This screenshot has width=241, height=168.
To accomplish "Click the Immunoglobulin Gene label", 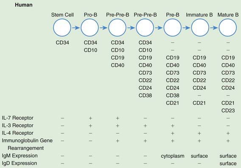I will tap(27, 140).
